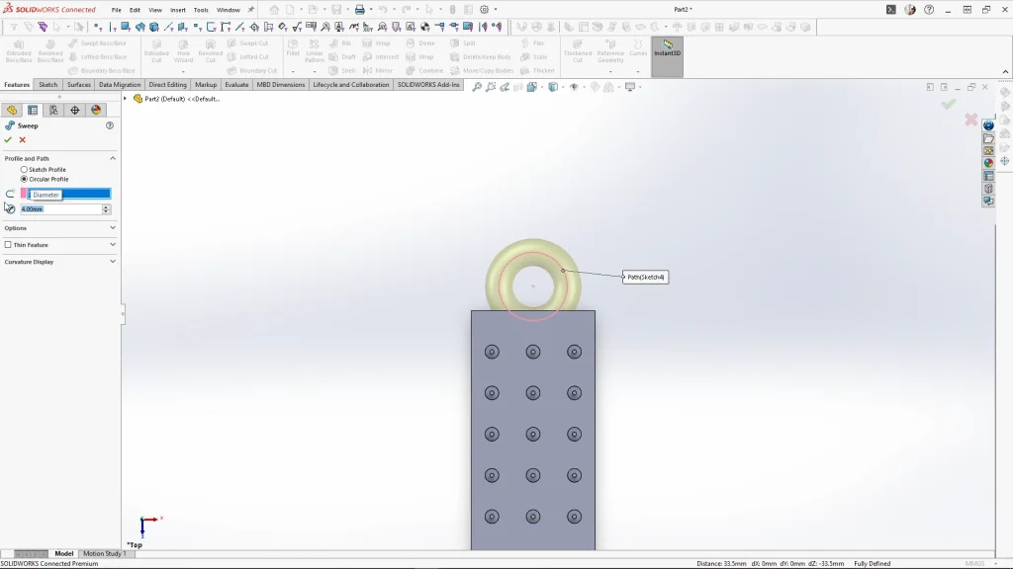The height and width of the screenshot is (569, 1013).
Task: Expand the Options section
Action: pos(113,228)
